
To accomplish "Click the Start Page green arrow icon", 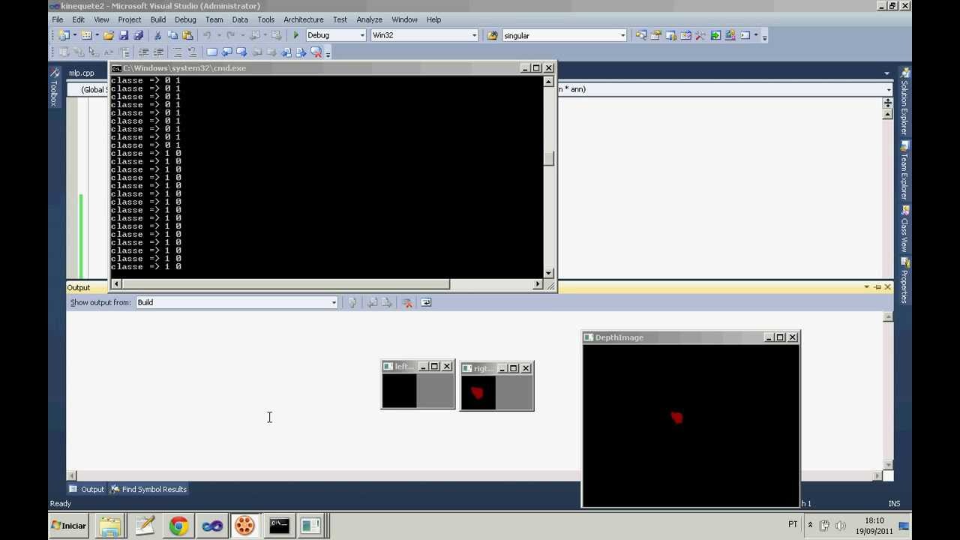I will [715, 35].
